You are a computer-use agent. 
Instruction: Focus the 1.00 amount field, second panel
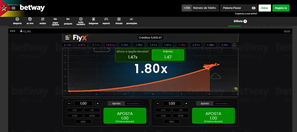click(172, 103)
